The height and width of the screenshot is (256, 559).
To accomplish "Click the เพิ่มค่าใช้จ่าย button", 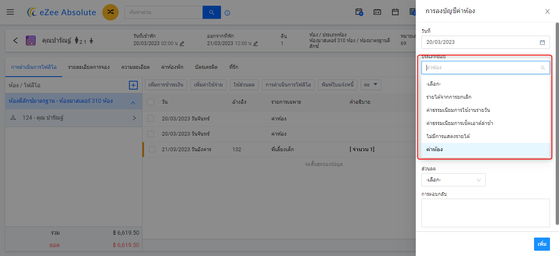I will [x=209, y=85].
